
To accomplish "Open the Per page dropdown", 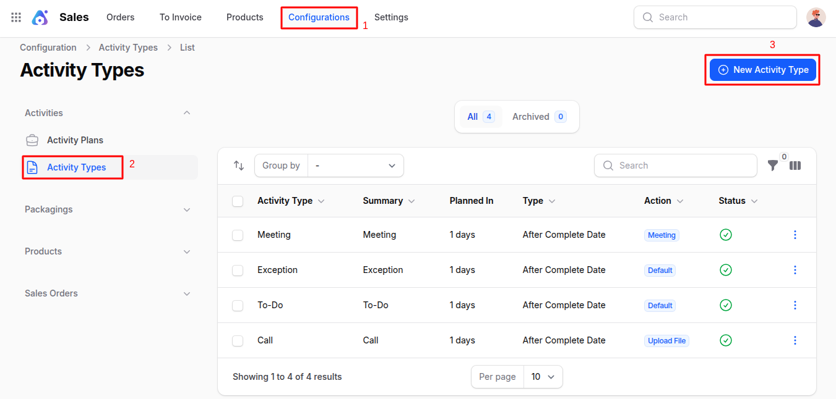I will point(543,376).
